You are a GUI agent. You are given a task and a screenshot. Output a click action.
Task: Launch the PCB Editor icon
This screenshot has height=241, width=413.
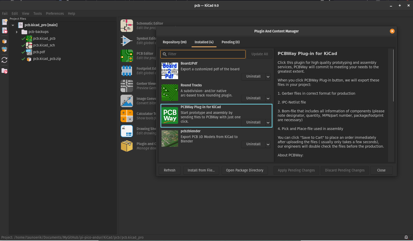[x=127, y=56]
